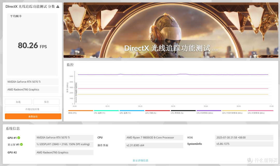The width and height of the screenshot is (280, 166).
Task: Click the 80.26 FPS score value
Action: (32, 45)
